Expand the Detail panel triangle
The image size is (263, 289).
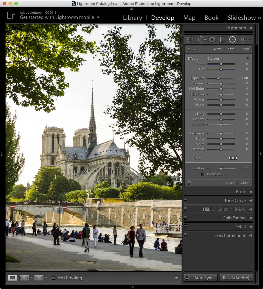(250, 227)
